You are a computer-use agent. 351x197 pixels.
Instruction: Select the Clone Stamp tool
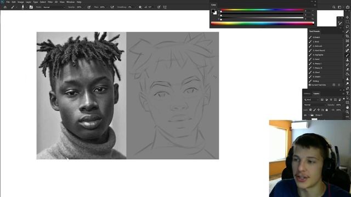[x=347, y=60]
